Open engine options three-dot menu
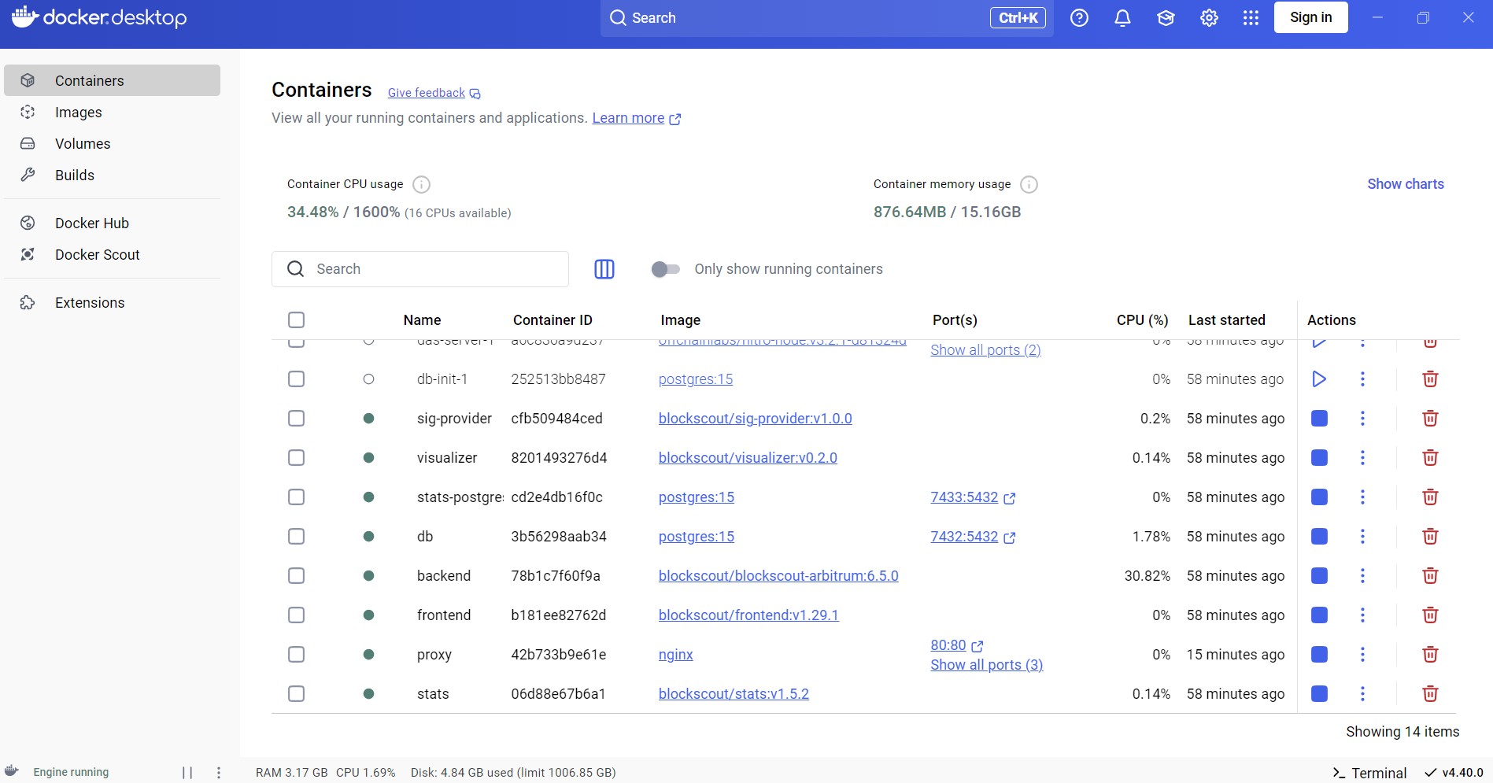This screenshot has height=783, width=1493. tap(219, 773)
